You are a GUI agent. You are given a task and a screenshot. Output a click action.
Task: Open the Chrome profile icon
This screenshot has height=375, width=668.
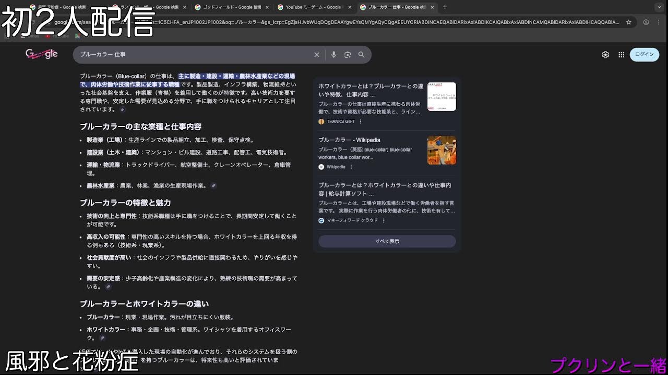point(646,22)
